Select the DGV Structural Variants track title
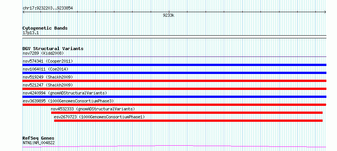This screenshot has width=337, height=151. click(x=53, y=49)
